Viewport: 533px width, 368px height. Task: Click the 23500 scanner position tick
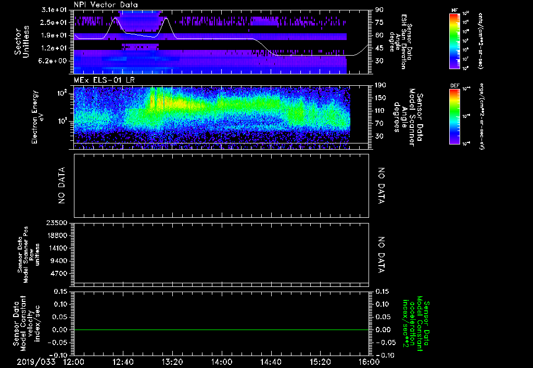click(x=56, y=222)
